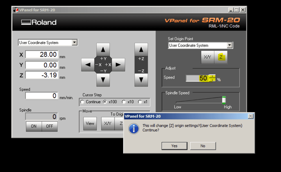Raise the spindle with the +Z arrow
This screenshot has height=172, width=281.
141,49
